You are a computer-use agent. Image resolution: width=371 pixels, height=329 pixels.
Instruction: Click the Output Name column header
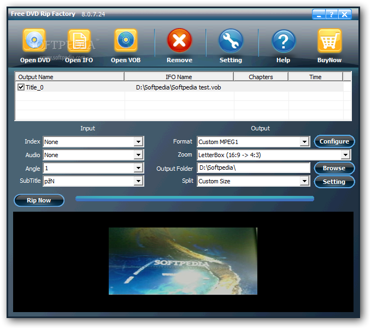point(70,77)
